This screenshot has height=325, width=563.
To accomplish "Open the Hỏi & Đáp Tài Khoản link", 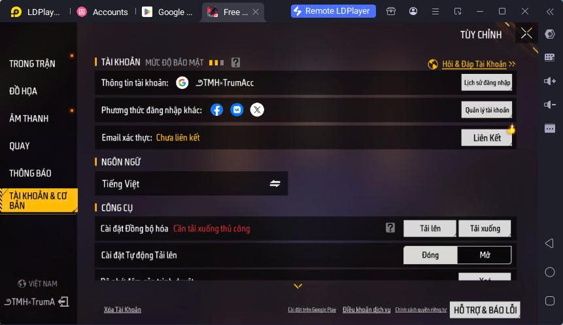I will (474, 64).
